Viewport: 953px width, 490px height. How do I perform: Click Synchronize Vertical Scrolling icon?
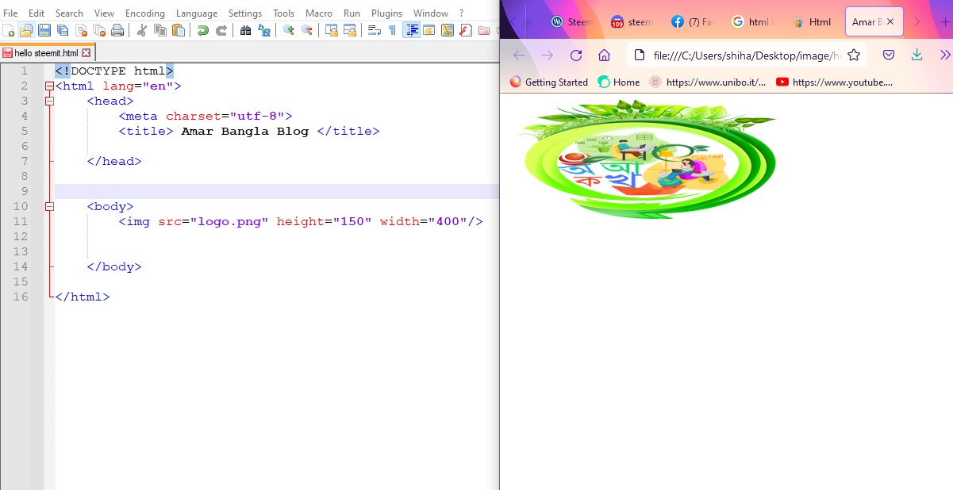pos(332,30)
